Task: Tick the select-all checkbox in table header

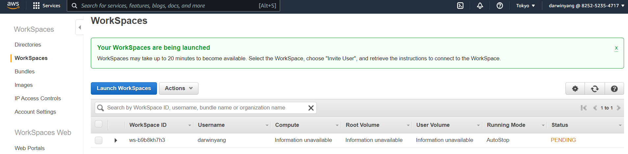Action: click(x=98, y=124)
